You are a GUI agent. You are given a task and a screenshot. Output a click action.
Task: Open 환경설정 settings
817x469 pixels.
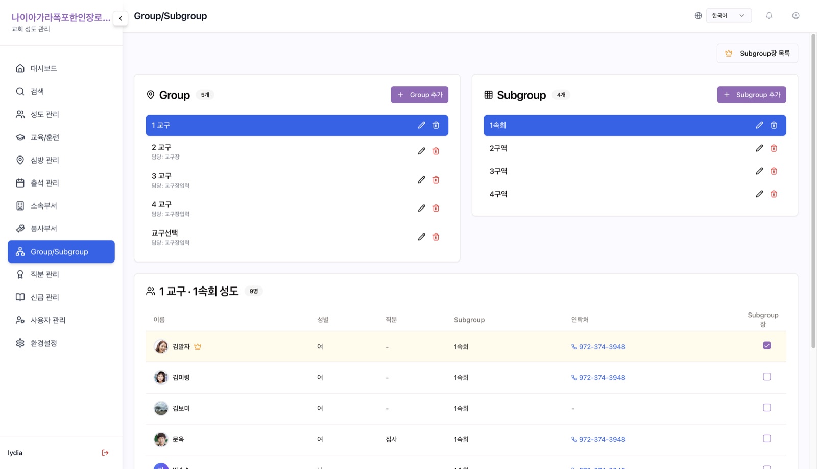click(x=61, y=343)
